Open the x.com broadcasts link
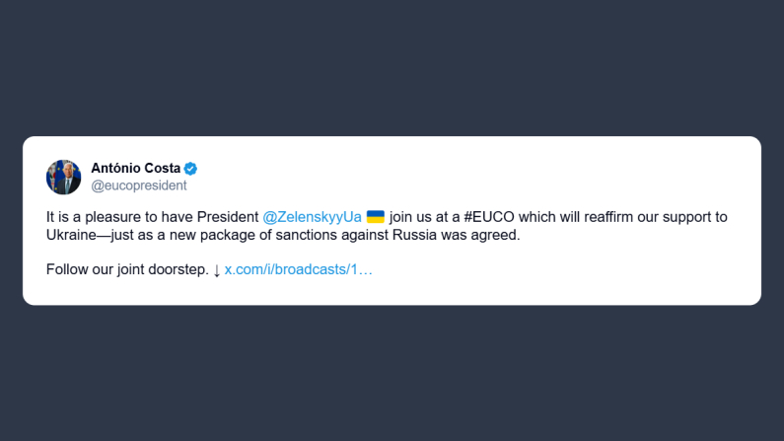The width and height of the screenshot is (784, 441). pos(299,269)
